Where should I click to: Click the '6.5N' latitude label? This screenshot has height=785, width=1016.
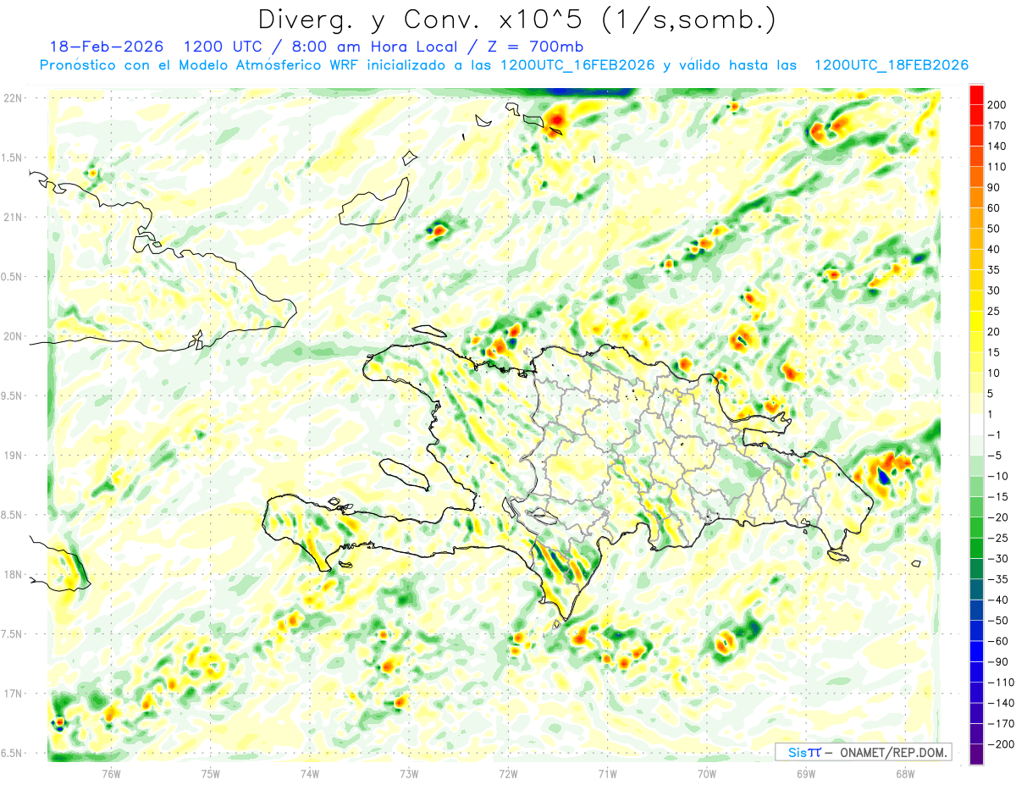click(x=12, y=754)
